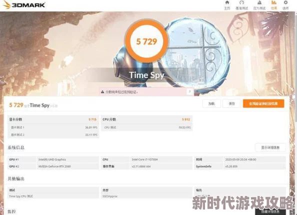The width and height of the screenshot is (297, 215).
Task: Click the 3DMARK logo
Action: click(24, 4)
